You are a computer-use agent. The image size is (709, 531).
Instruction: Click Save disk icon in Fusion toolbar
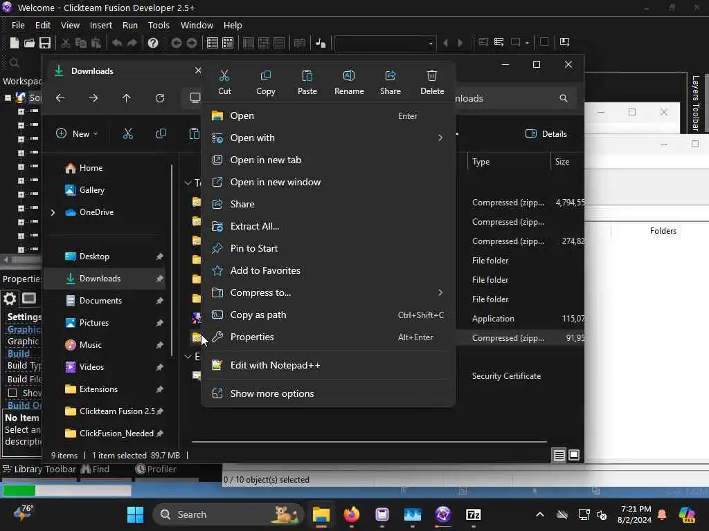click(45, 43)
